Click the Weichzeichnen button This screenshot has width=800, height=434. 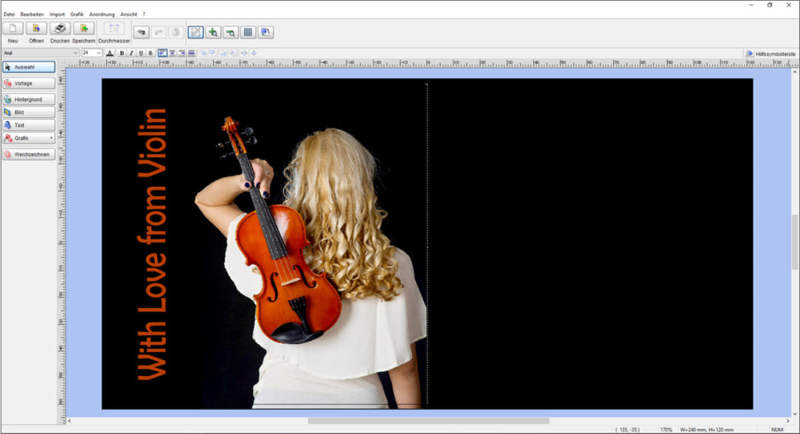point(28,154)
